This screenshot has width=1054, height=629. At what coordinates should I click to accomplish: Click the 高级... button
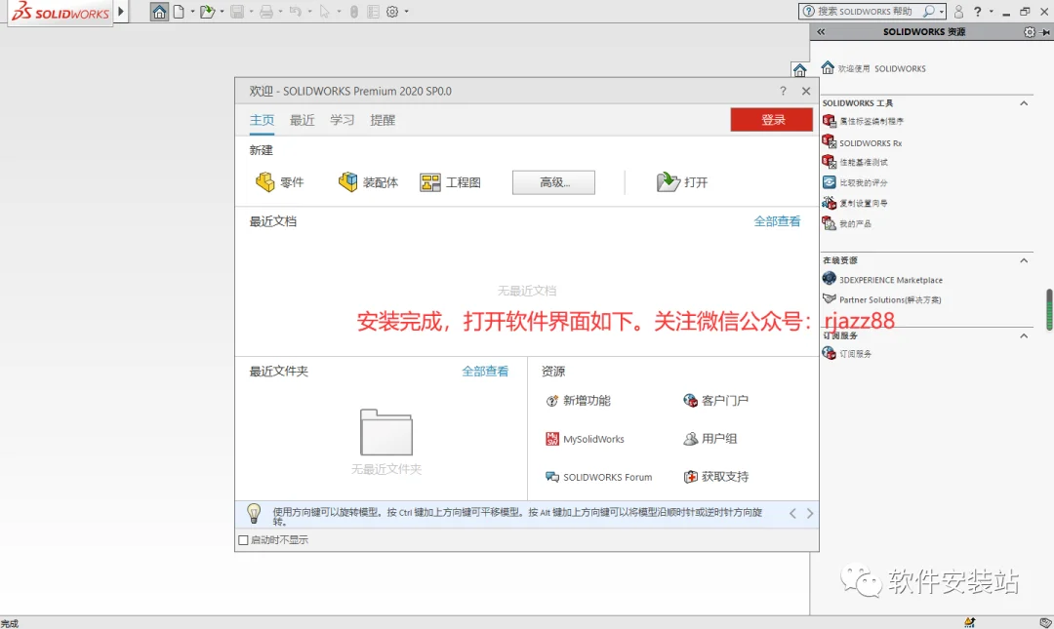point(554,182)
